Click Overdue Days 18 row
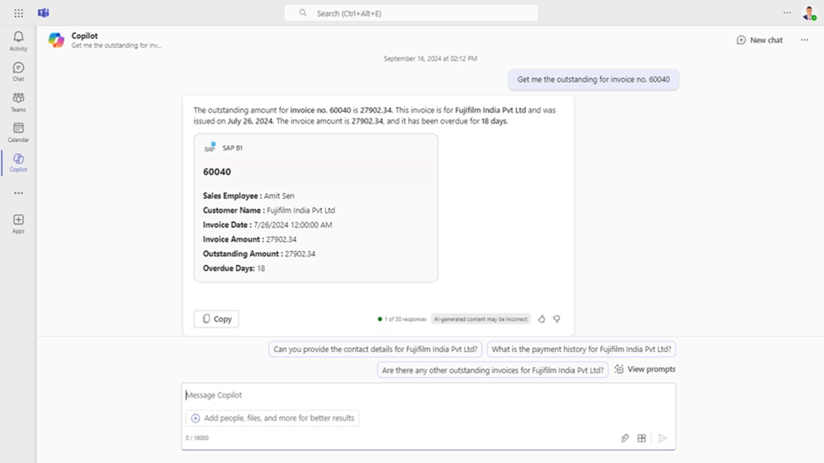Viewport: 824px width, 463px height. click(234, 268)
